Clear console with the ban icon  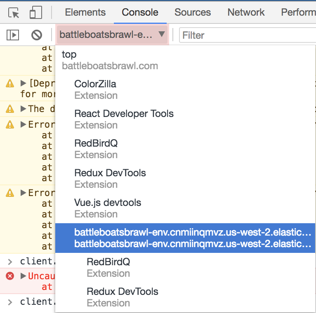37,35
